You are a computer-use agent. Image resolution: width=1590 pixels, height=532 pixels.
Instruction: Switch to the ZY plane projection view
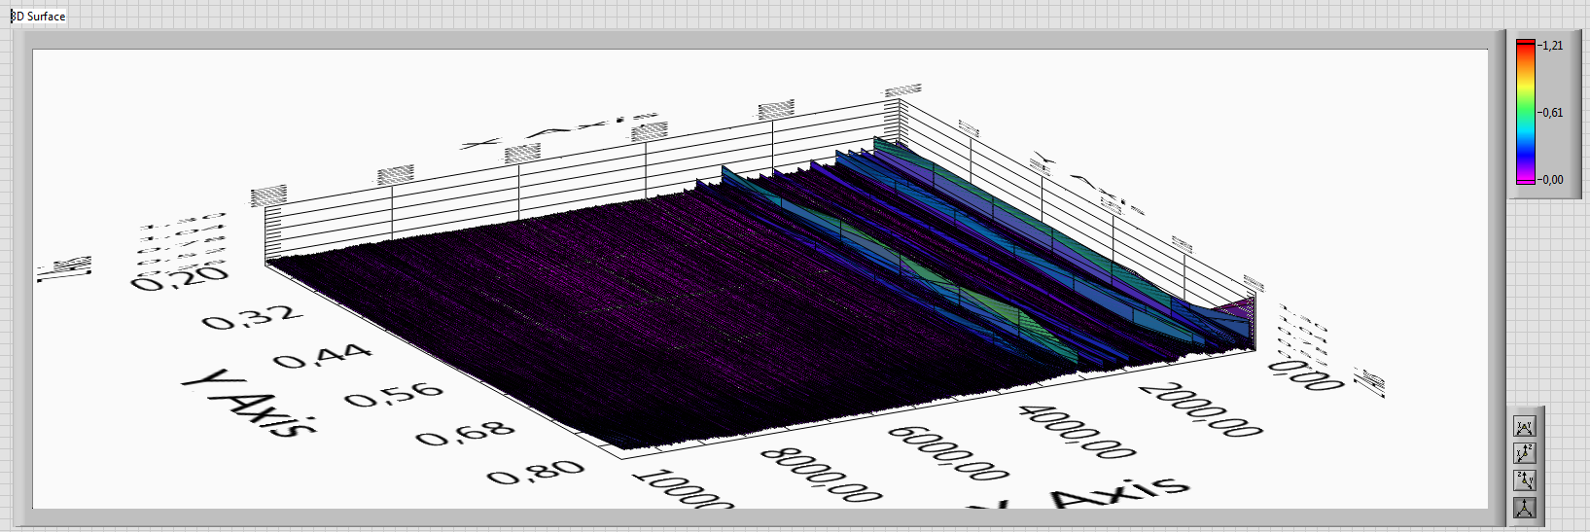click(x=1525, y=480)
